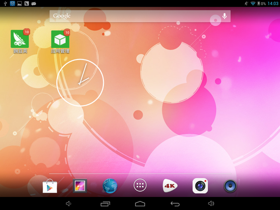
Task: Tap the Google logo text
Action: point(62,16)
